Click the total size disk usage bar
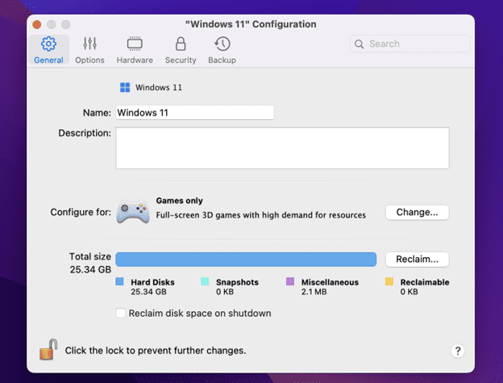The width and height of the screenshot is (503, 383). (246, 259)
